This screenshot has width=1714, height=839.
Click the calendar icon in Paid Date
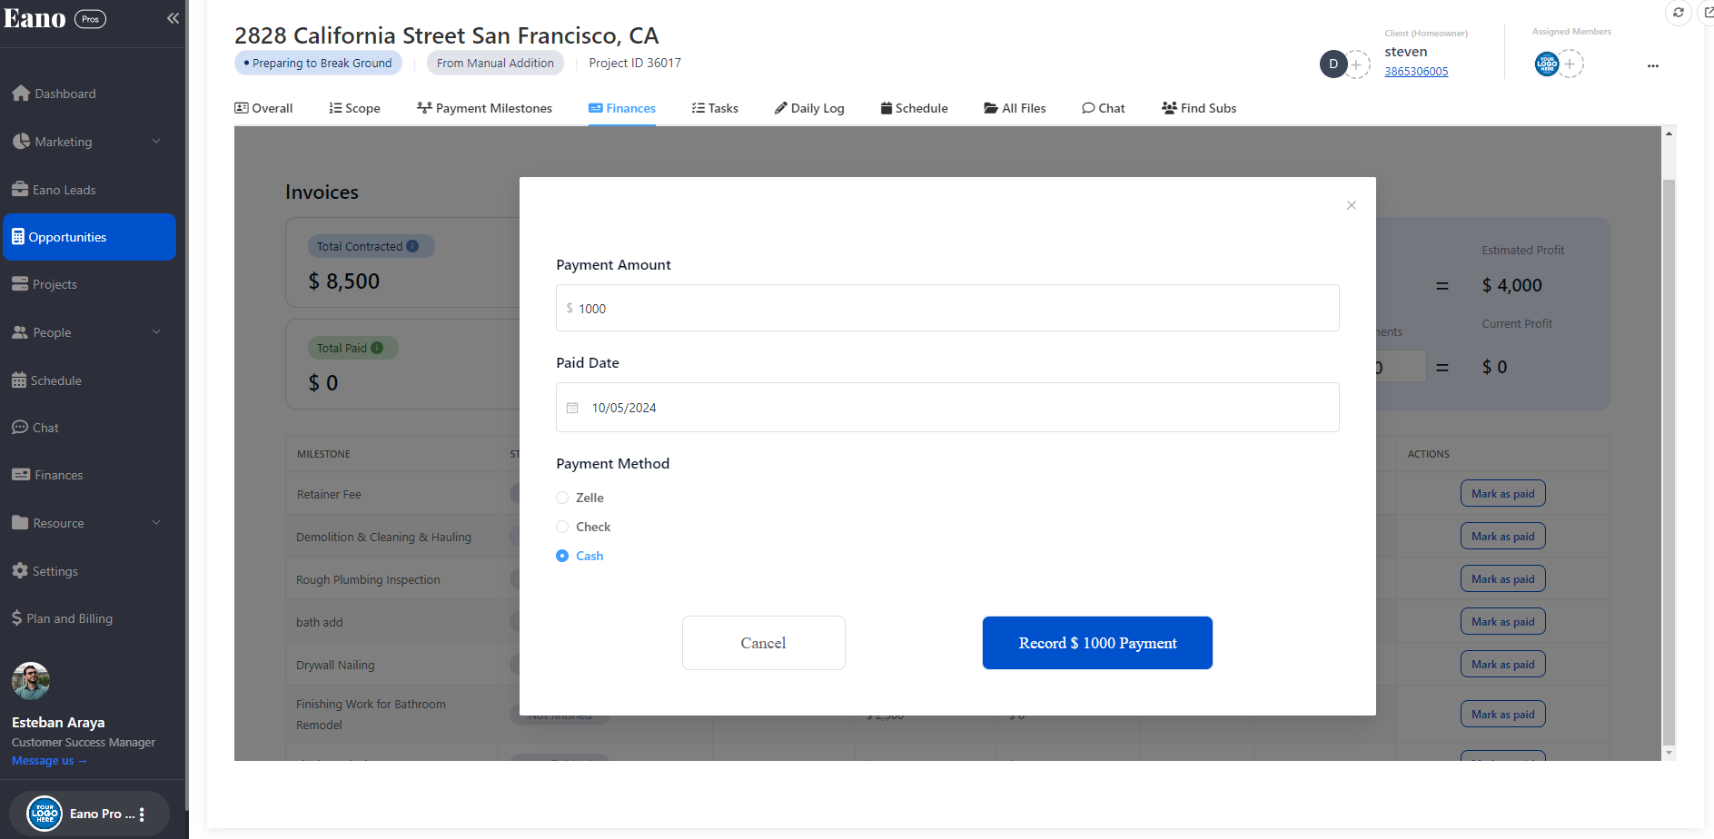point(572,408)
